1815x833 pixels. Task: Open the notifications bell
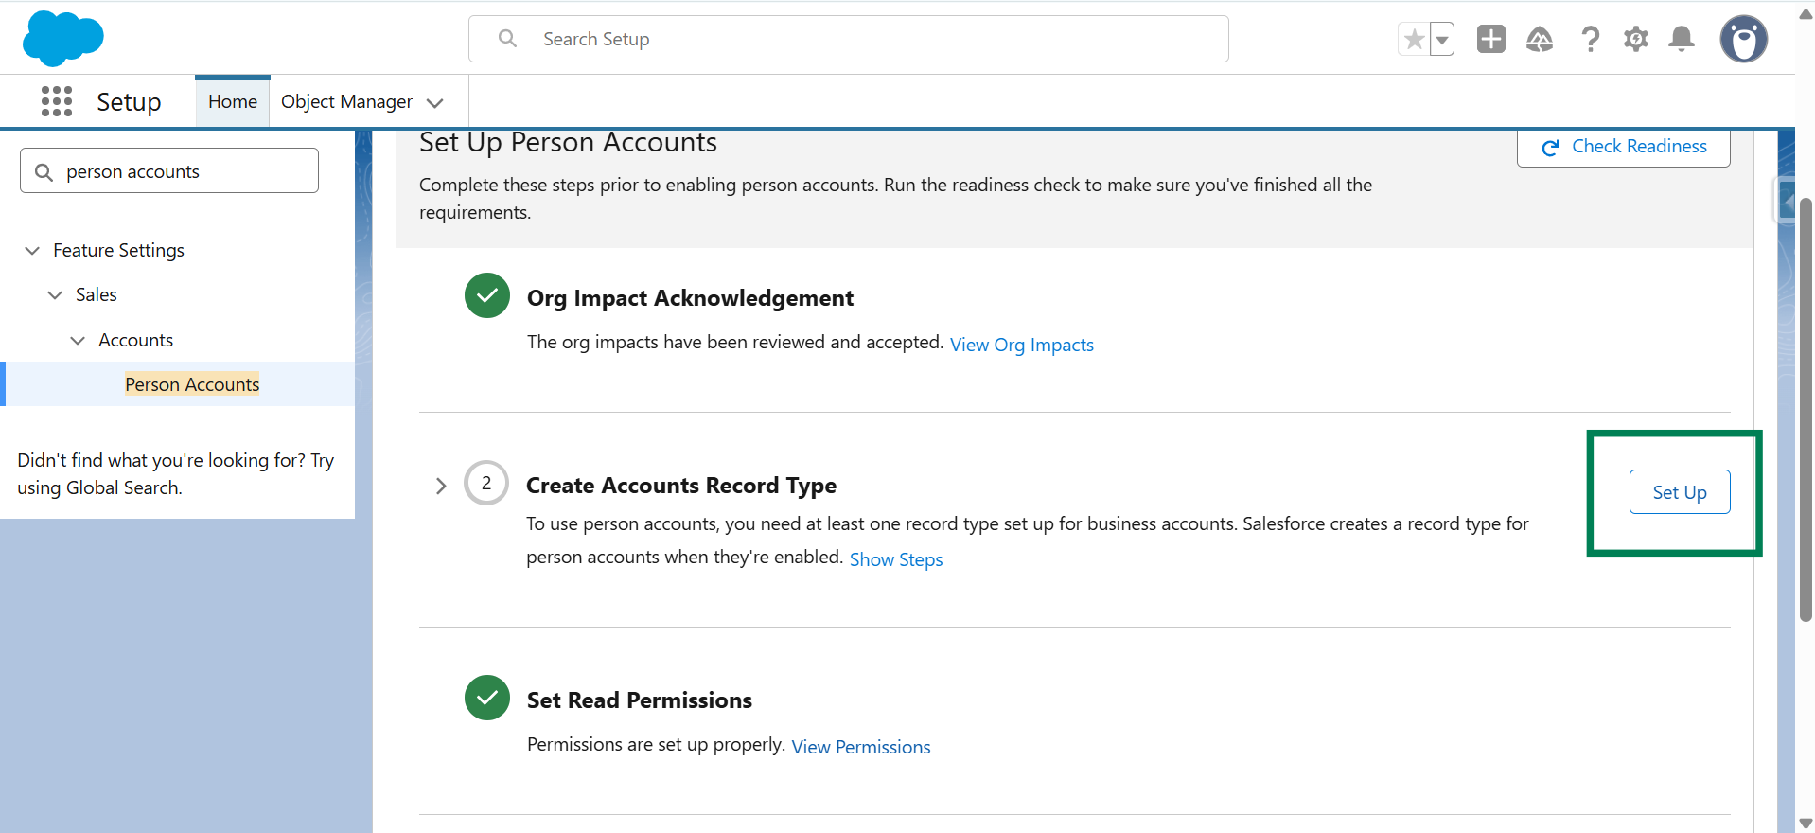1682,39
